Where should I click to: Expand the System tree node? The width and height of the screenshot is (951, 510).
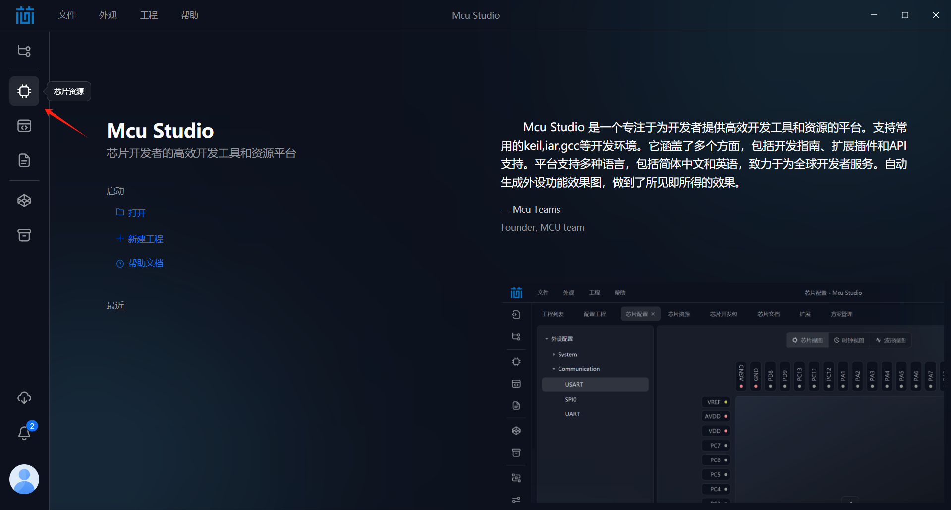pyautogui.click(x=555, y=354)
